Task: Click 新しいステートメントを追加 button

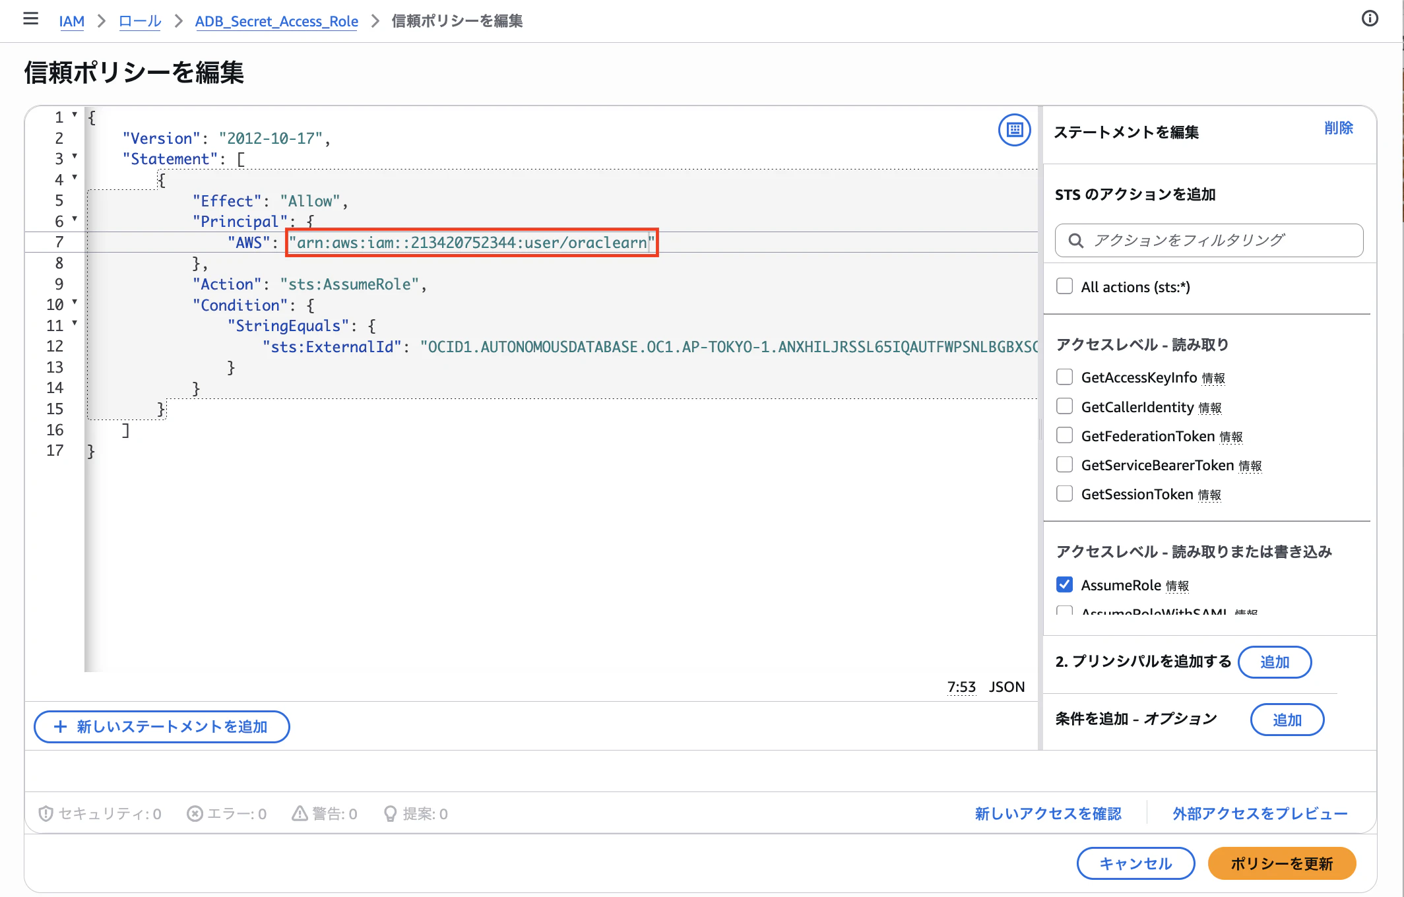Action: pyautogui.click(x=162, y=726)
